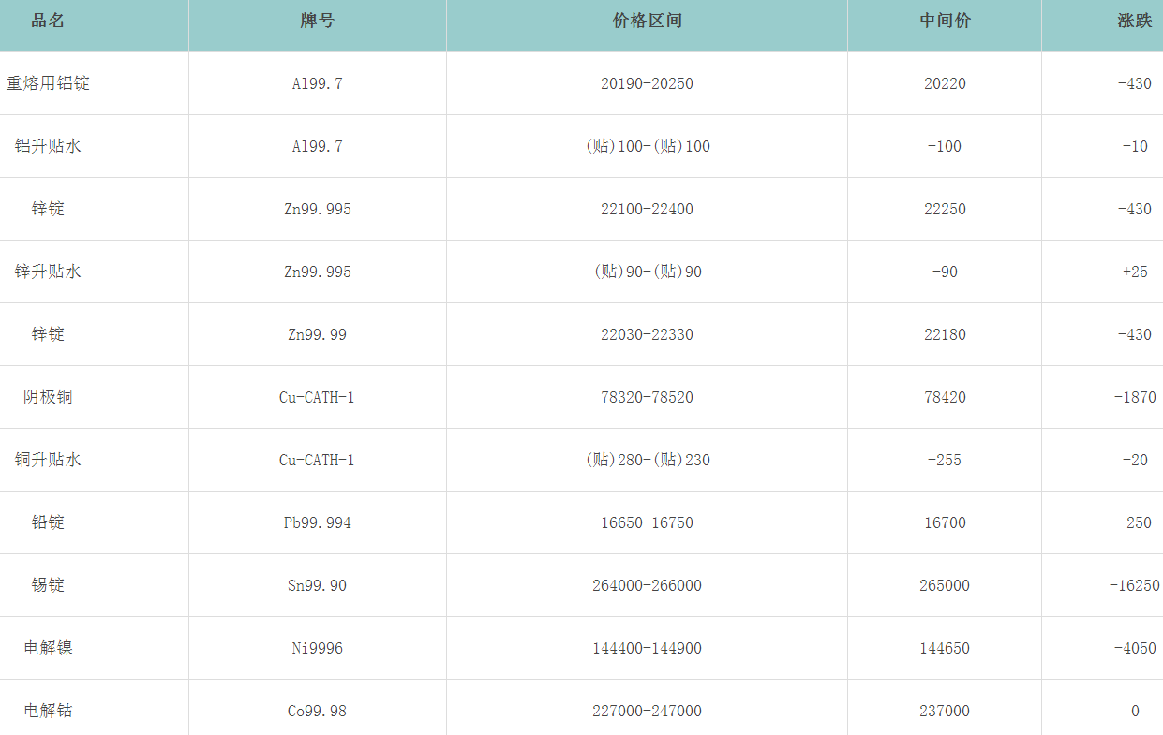Click the 品名 column header
This screenshot has width=1163, height=735.
pyautogui.click(x=48, y=22)
